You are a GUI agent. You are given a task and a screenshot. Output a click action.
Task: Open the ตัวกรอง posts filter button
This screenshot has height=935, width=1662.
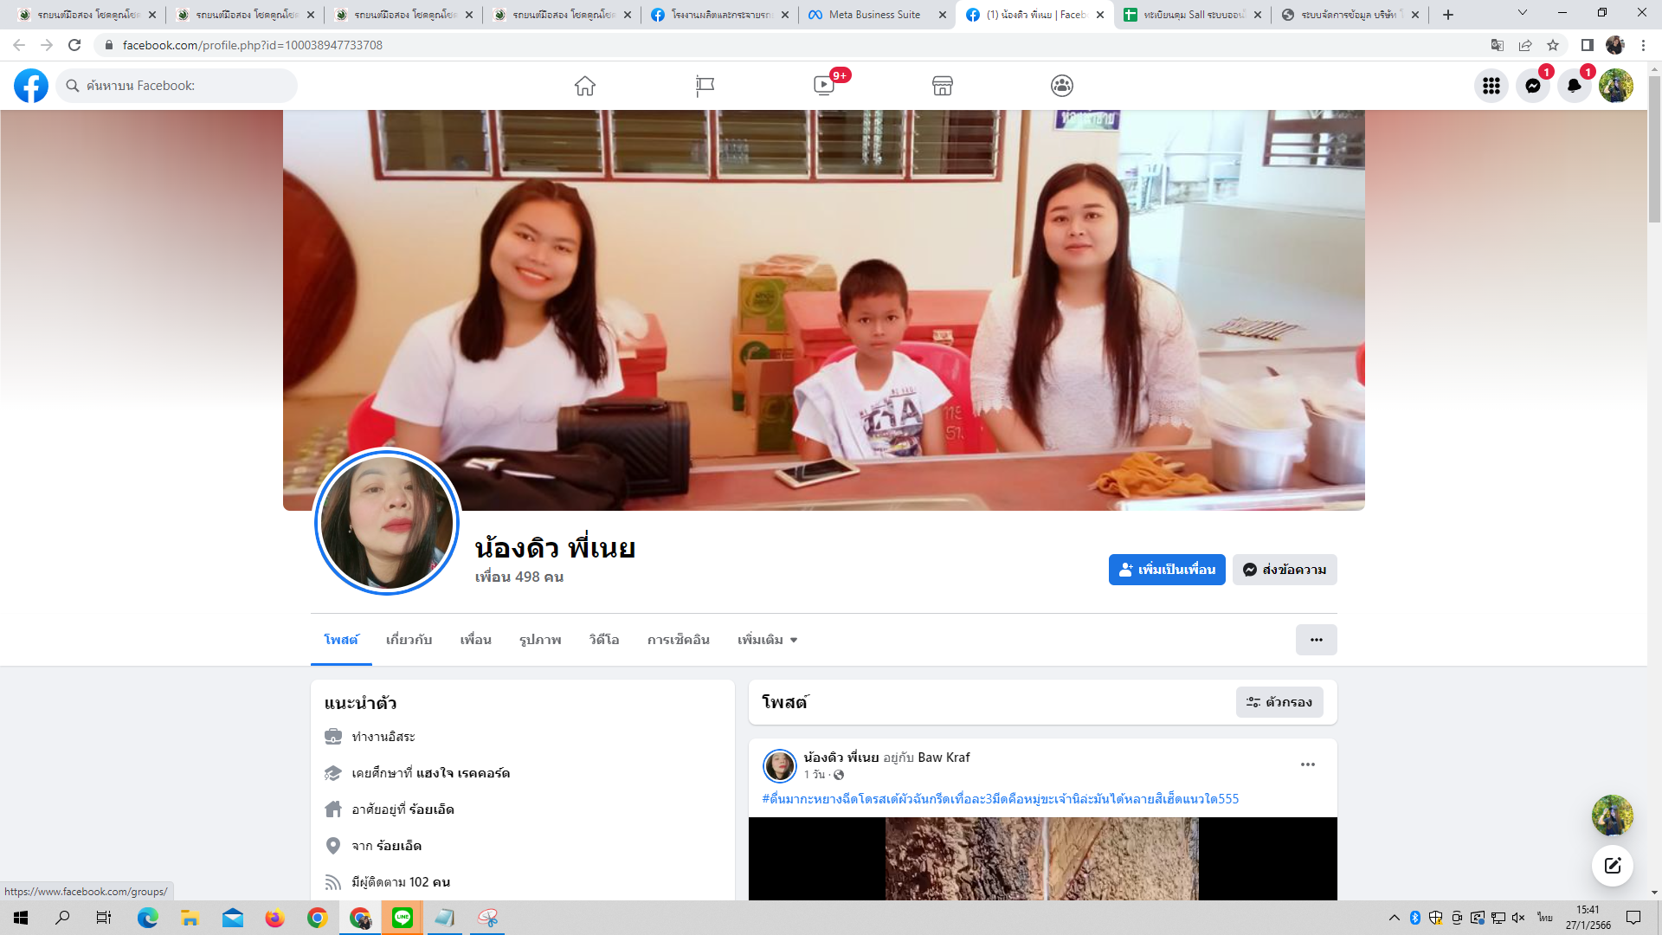coord(1279,702)
